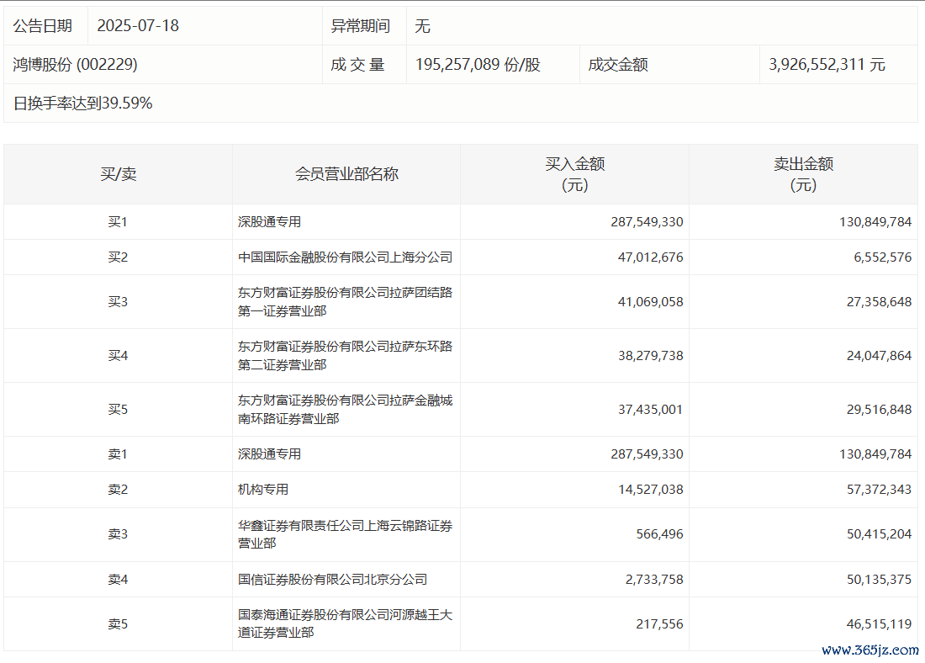Click the value 6,552,576
925x663 pixels.
pyautogui.click(x=882, y=257)
